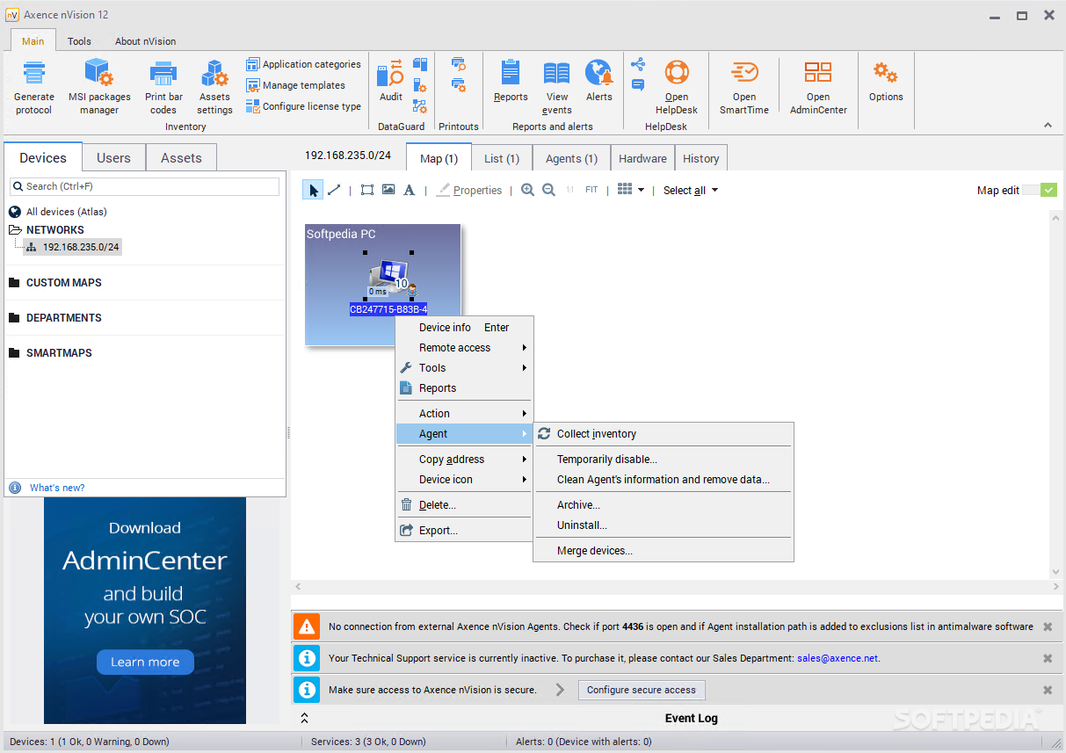Switch to Tools ribbon tab
This screenshot has height=753, width=1066.
(x=79, y=41)
